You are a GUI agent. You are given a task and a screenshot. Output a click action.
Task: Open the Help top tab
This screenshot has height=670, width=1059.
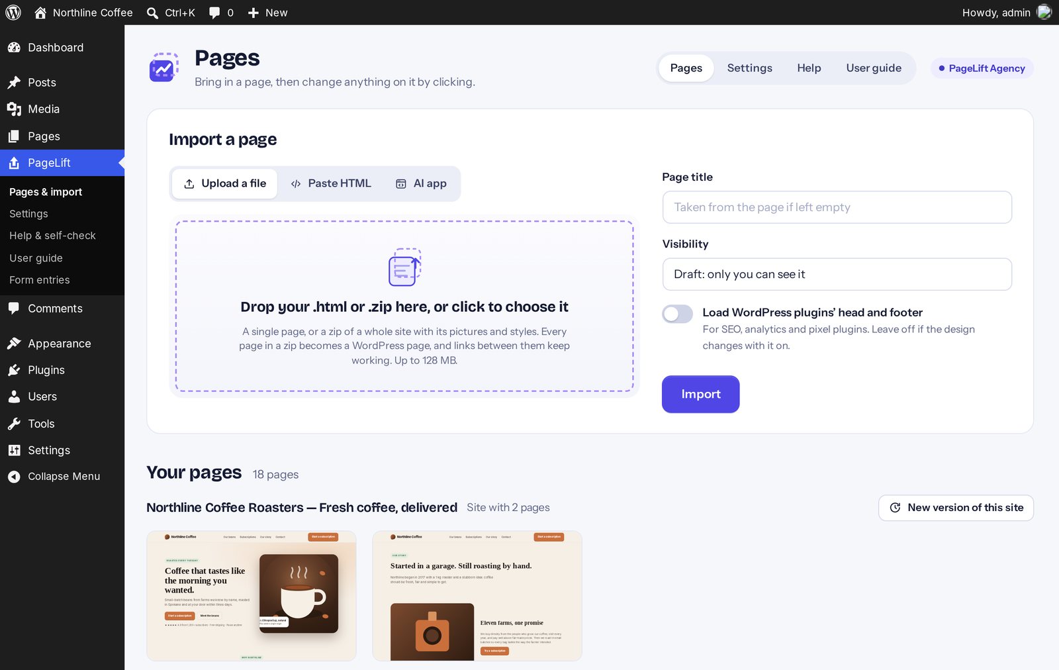[809, 68]
